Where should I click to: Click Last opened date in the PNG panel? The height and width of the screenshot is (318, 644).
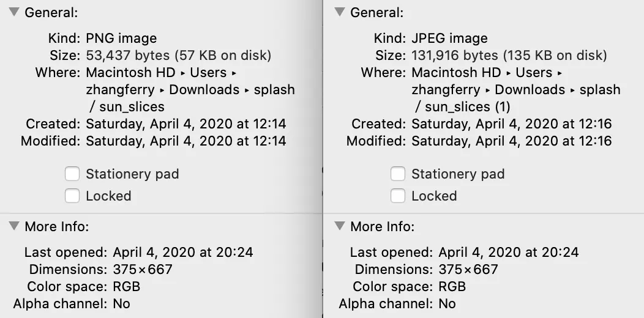click(183, 252)
